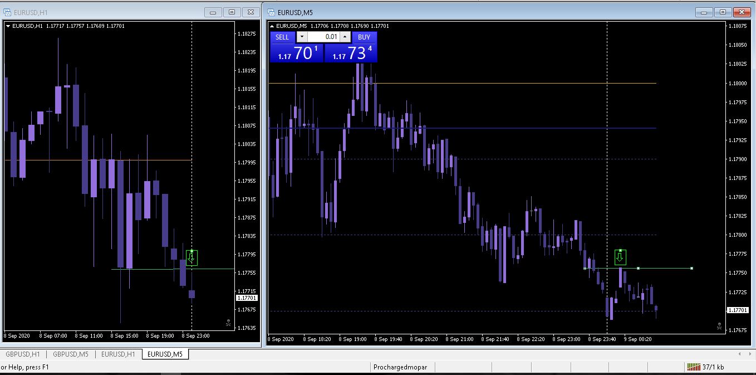
Task: Click the chart icon in EURUSD,M5 title bar
Action: click(272, 12)
